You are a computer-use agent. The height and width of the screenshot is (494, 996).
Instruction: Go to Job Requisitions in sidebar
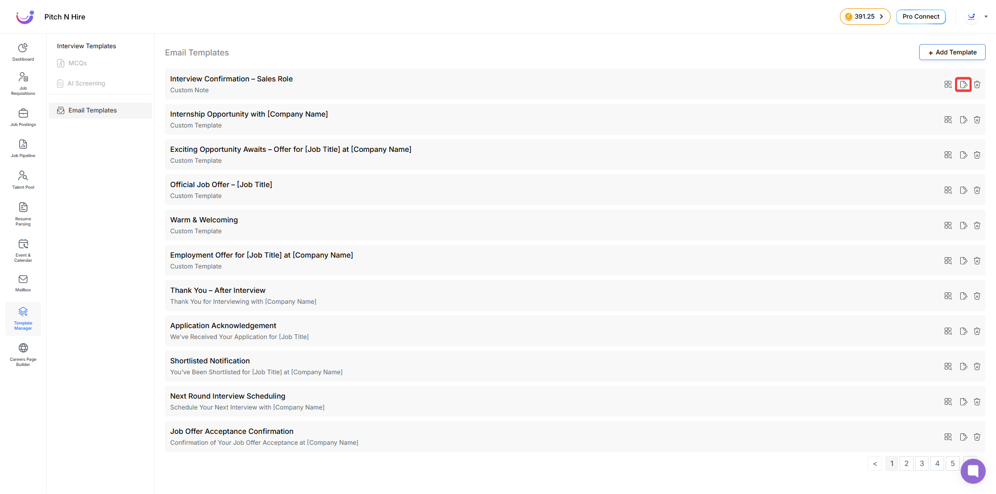(x=23, y=83)
